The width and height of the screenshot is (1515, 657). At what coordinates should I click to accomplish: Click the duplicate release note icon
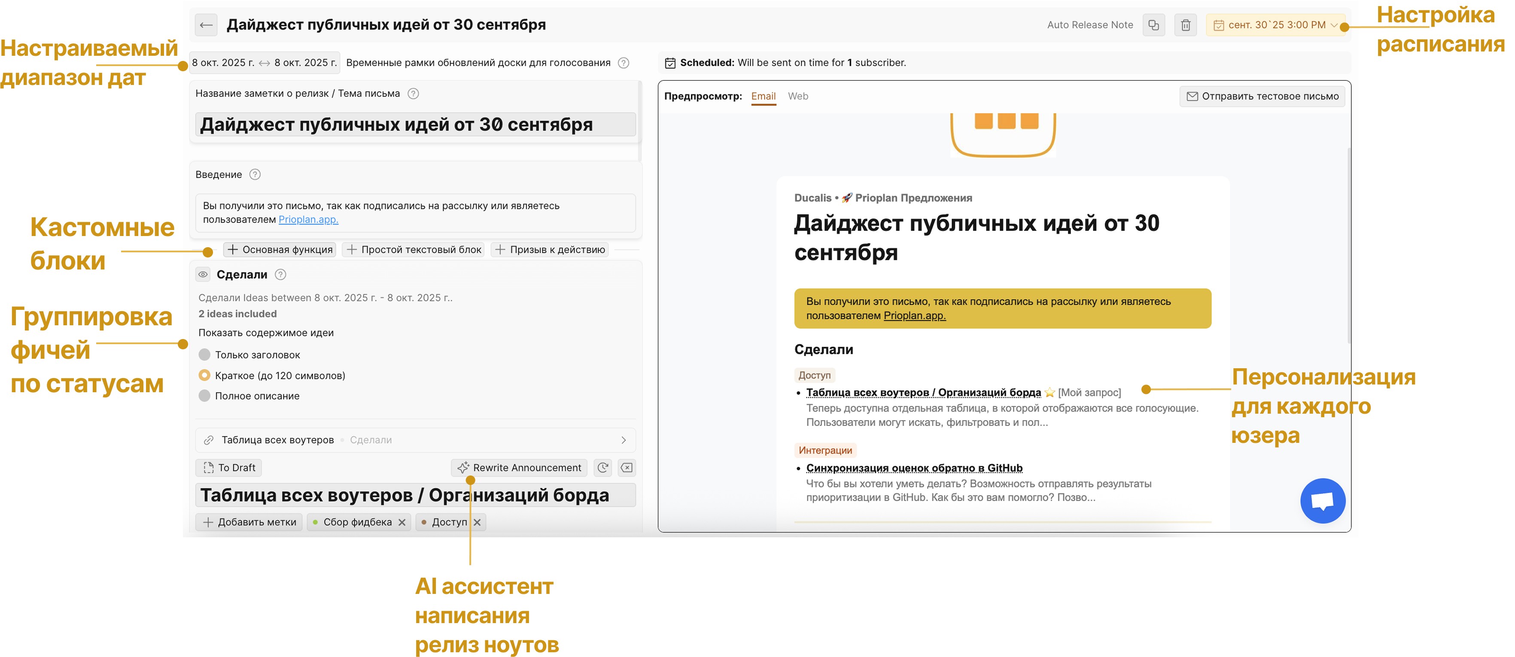click(1153, 25)
